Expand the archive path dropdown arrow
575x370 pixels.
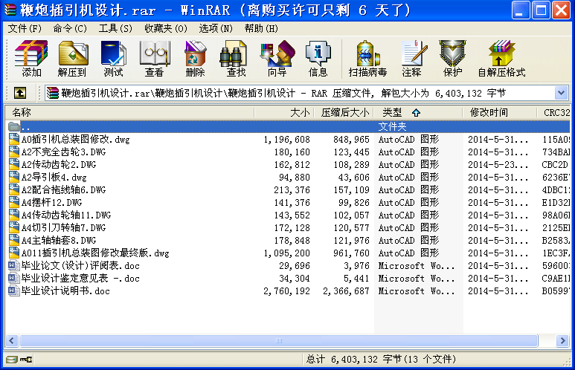[x=561, y=93]
